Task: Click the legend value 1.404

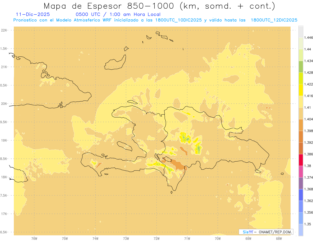Action: coord(309,119)
